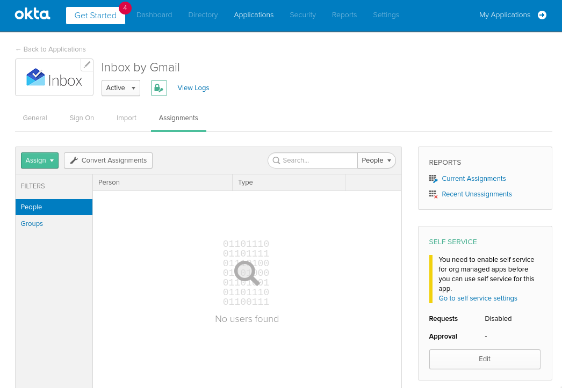This screenshot has height=388, width=562.
Task: Select the Assignments tab
Action: click(x=178, y=118)
